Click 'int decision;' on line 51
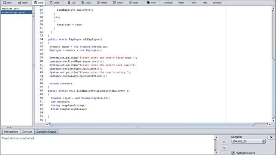This screenshot has height=155, width=276. pos(61,102)
